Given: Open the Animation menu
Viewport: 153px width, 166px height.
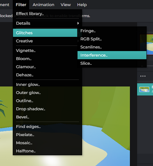Looking at the screenshot, I should point(43,5).
